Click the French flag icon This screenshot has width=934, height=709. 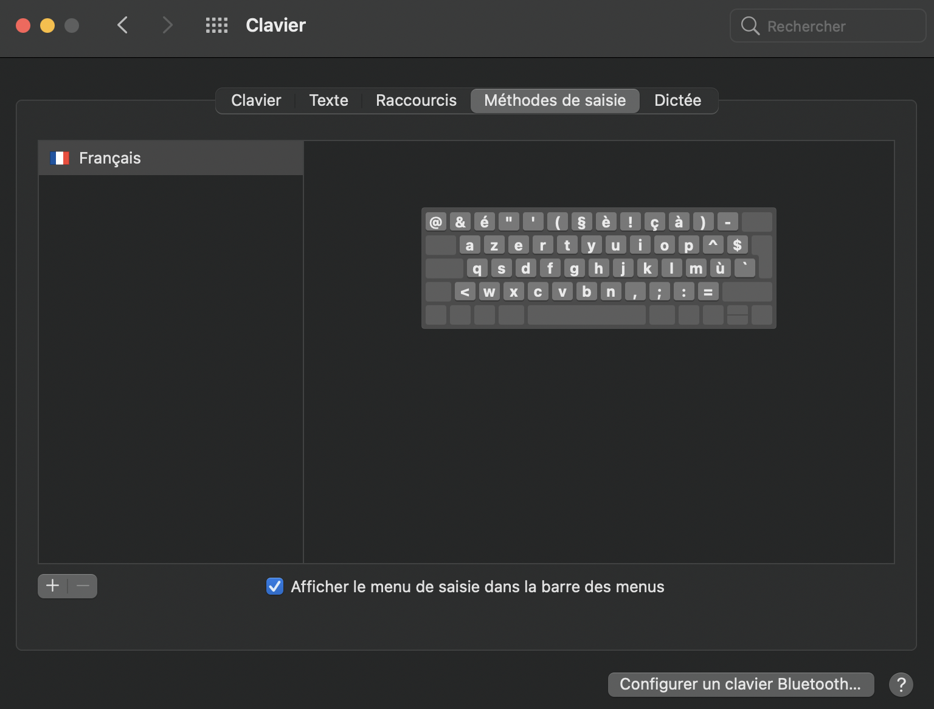tap(60, 159)
